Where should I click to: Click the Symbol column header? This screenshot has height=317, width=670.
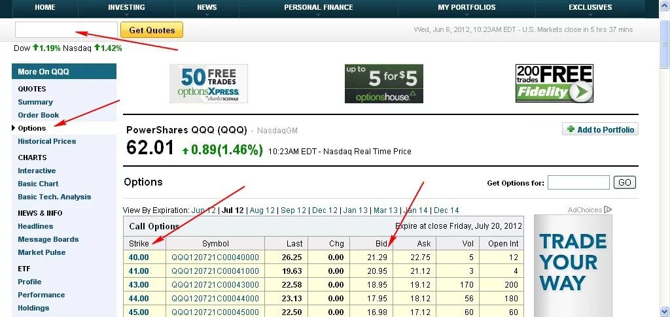pyautogui.click(x=215, y=244)
